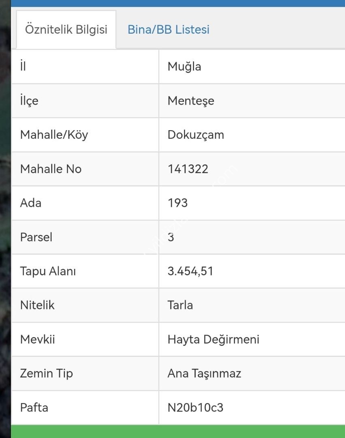Click the satellite map strip at left
Image resolution: width=345 pixels, height=438 pixels.
(x=5, y=219)
